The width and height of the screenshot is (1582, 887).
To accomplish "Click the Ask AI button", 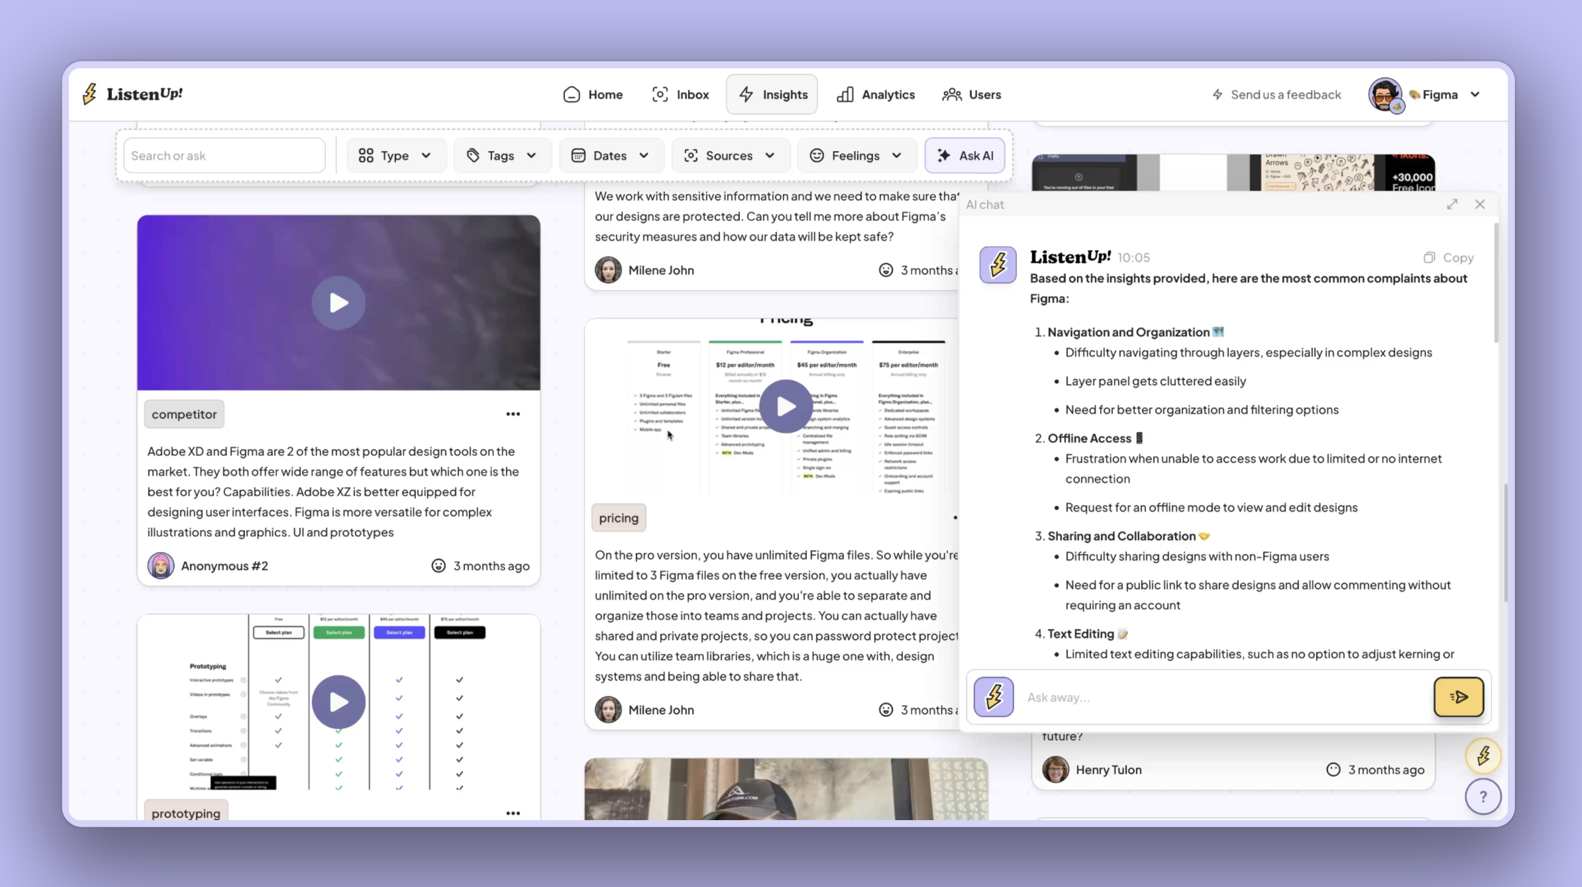I will [x=965, y=156].
